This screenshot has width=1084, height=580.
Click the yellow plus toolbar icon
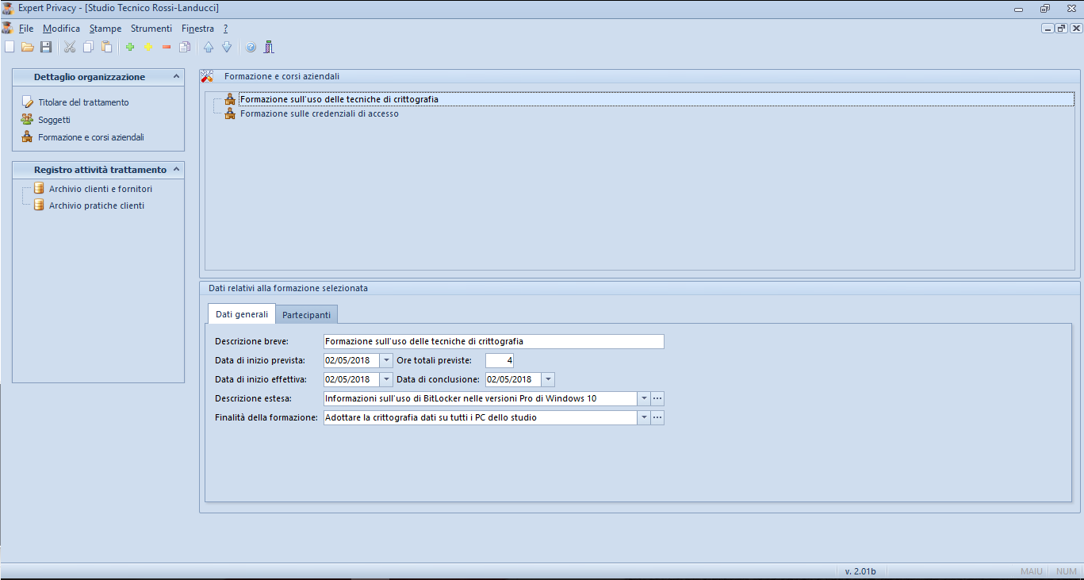coord(148,47)
